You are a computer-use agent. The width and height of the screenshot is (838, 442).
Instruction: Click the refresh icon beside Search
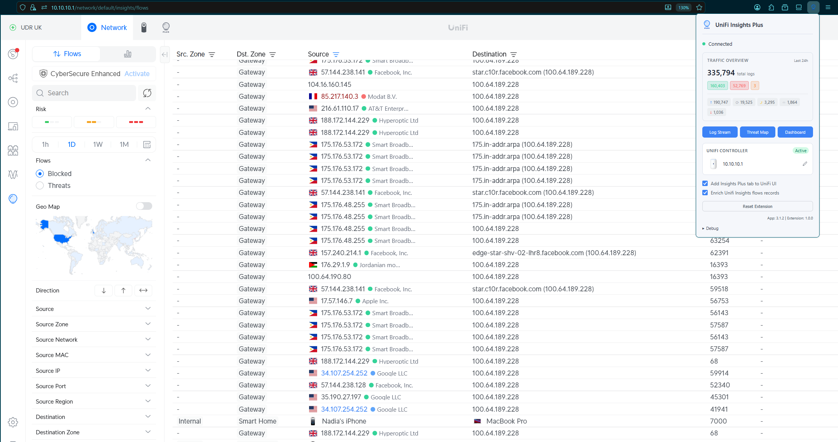click(x=147, y=93)
